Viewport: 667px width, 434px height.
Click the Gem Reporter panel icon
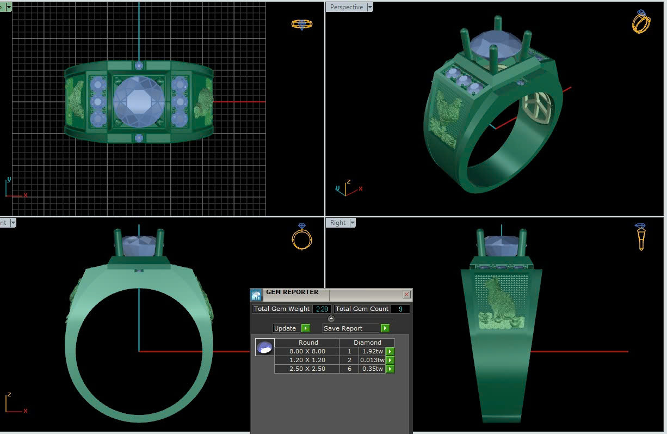click(x=256, y=295)
